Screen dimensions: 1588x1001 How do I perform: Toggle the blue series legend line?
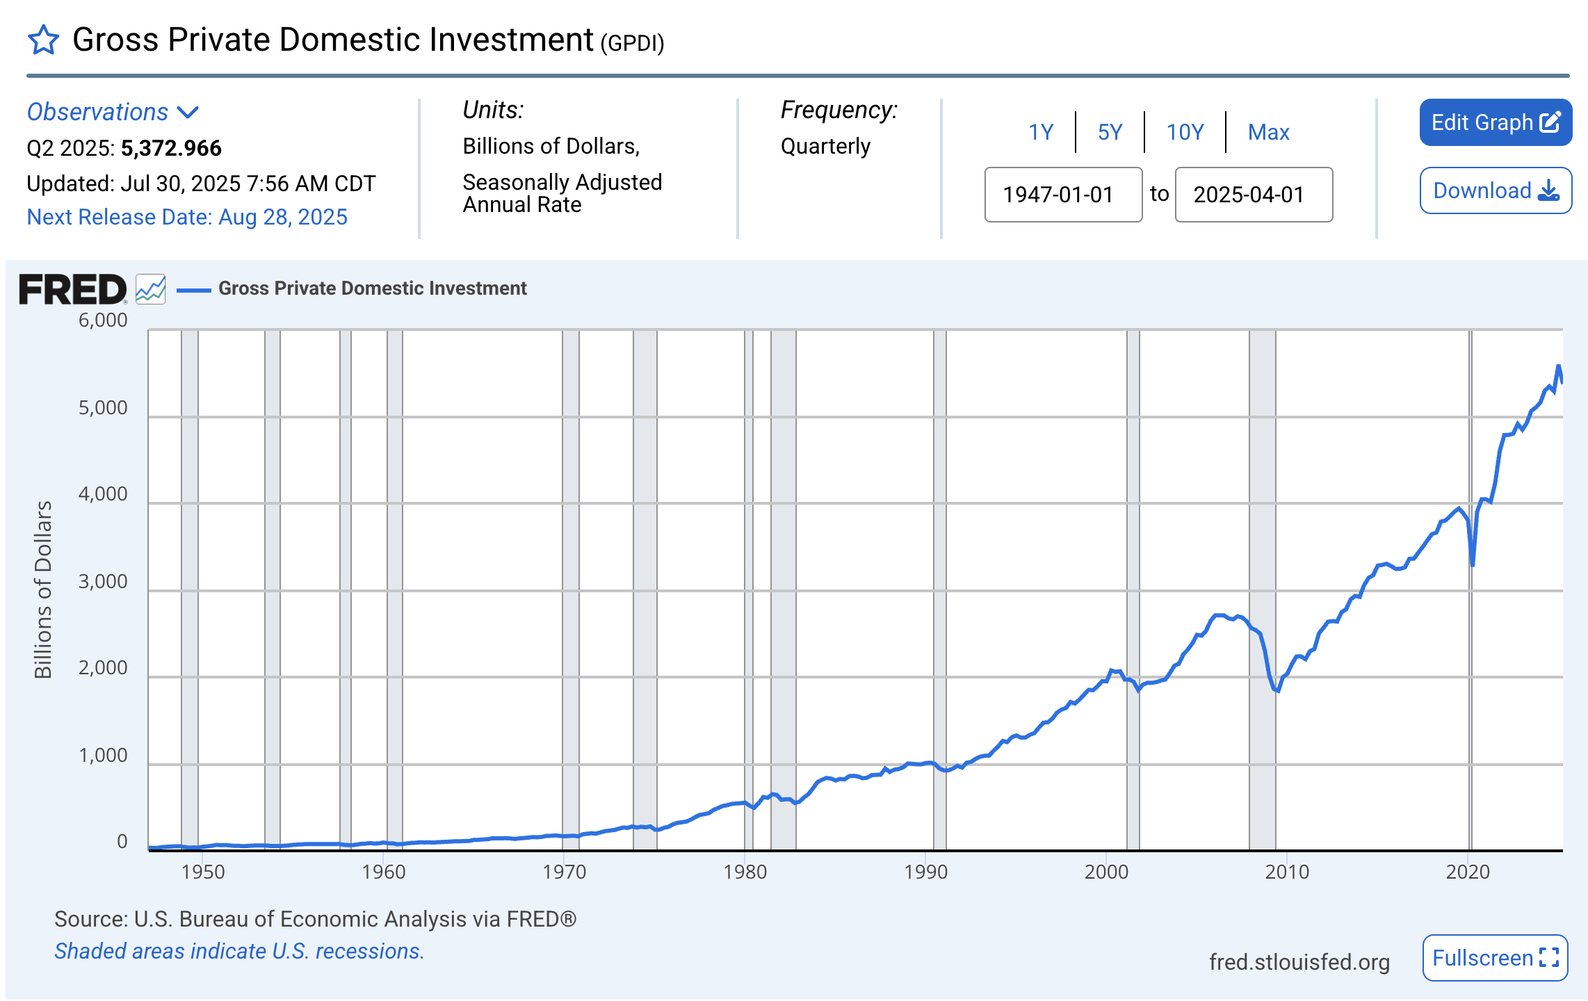pyautogui.click(x=194, y=289)
